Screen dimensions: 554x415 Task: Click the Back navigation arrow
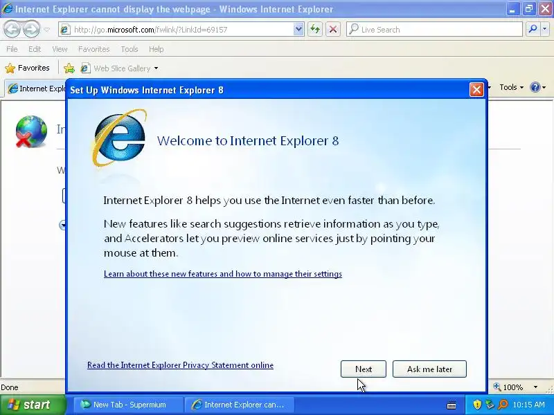point(12,29)
